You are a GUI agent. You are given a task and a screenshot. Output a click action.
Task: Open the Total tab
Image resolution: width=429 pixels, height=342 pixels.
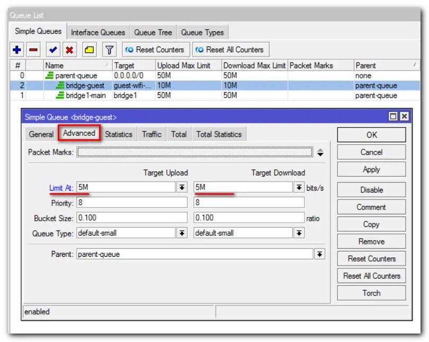(179, 134)
